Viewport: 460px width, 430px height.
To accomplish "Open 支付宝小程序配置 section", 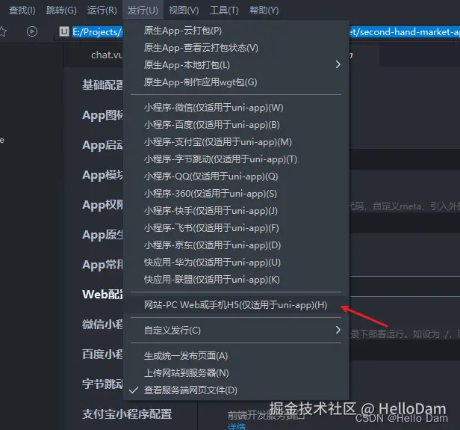I will pyautogui.click(x=127, y=414).
